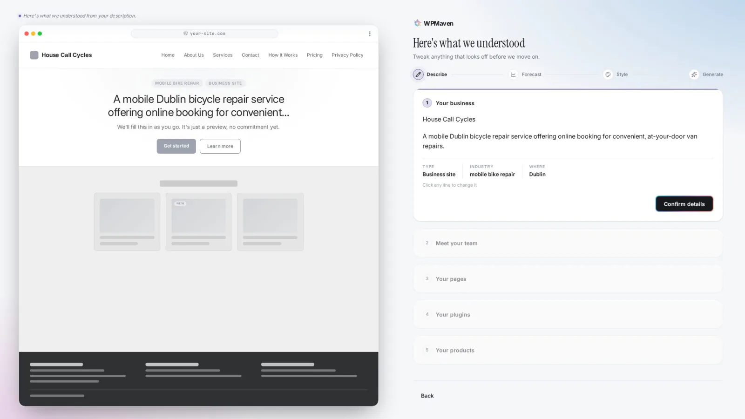Viewport: 745px width, 419px height.
Task: Click the Forecast step chart icon
Action: pyautogui.click(x=513, y=74)
